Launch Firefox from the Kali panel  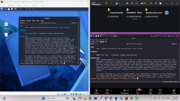coord(15,9)
